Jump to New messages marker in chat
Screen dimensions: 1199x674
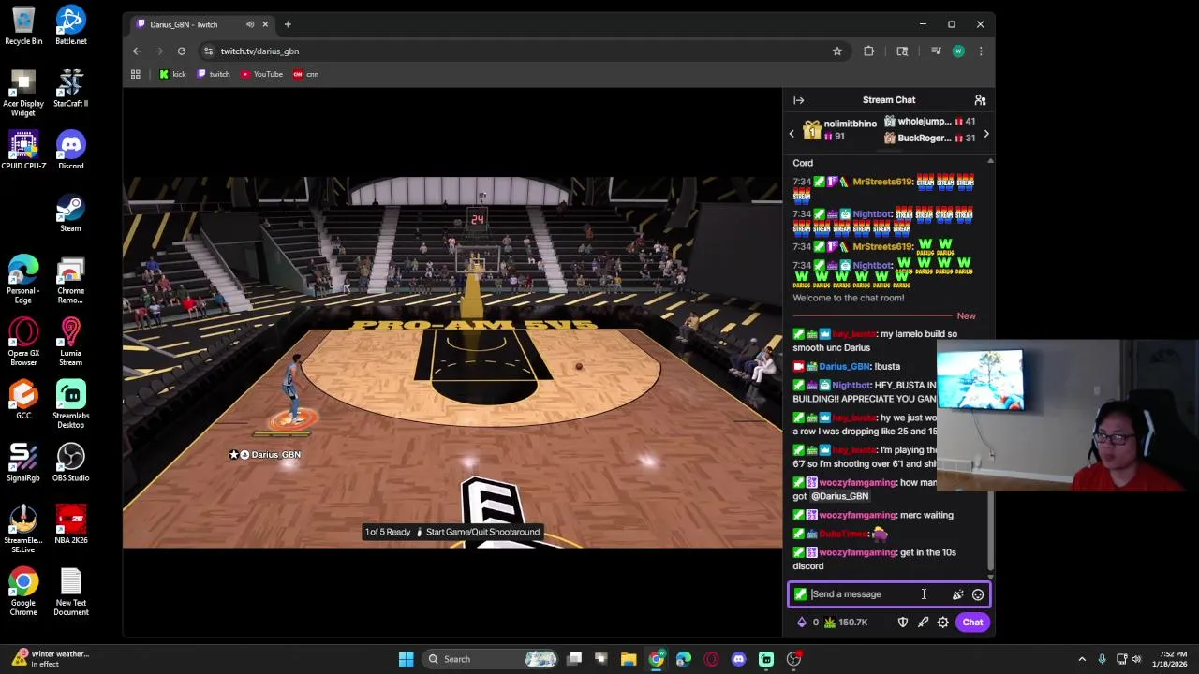(x=966, y=316)
